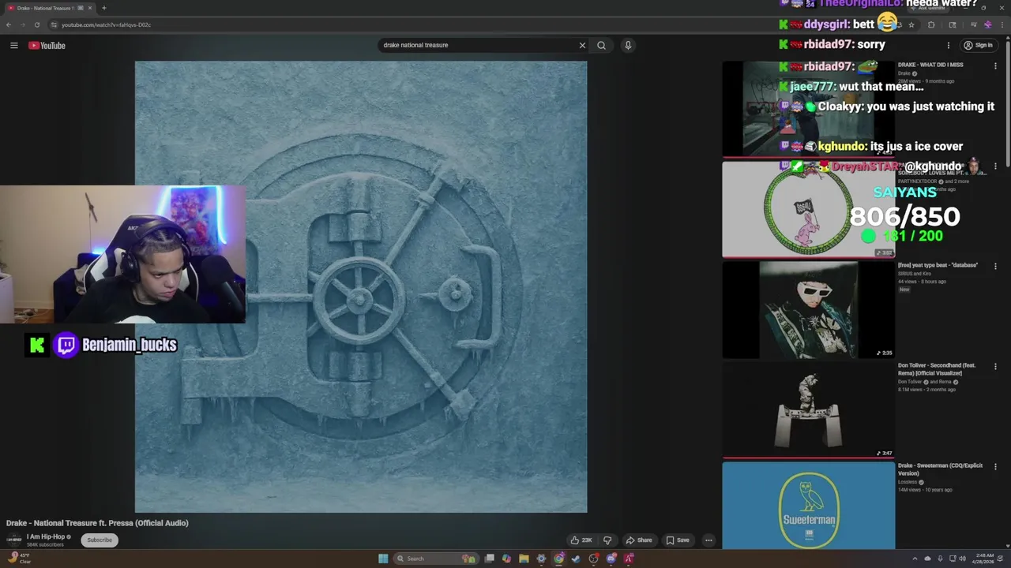Go back with the browser back arrow
1011x568 pixels.
point(9,24)
